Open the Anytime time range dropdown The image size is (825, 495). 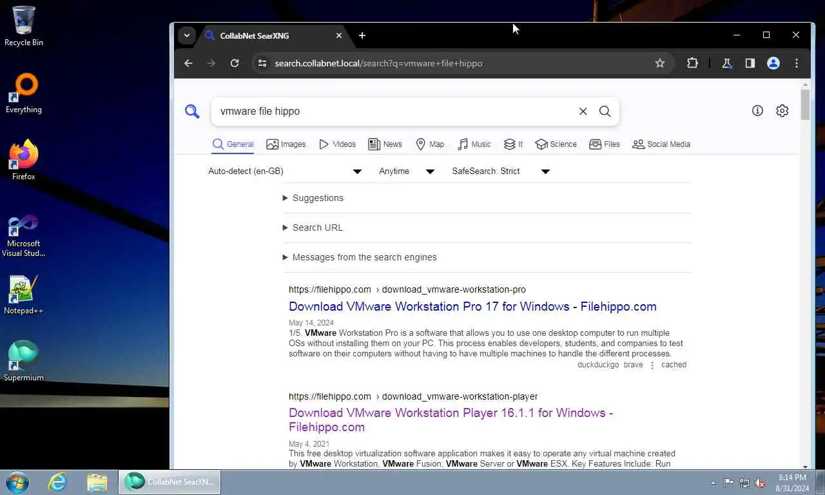[x=407, y=171]
